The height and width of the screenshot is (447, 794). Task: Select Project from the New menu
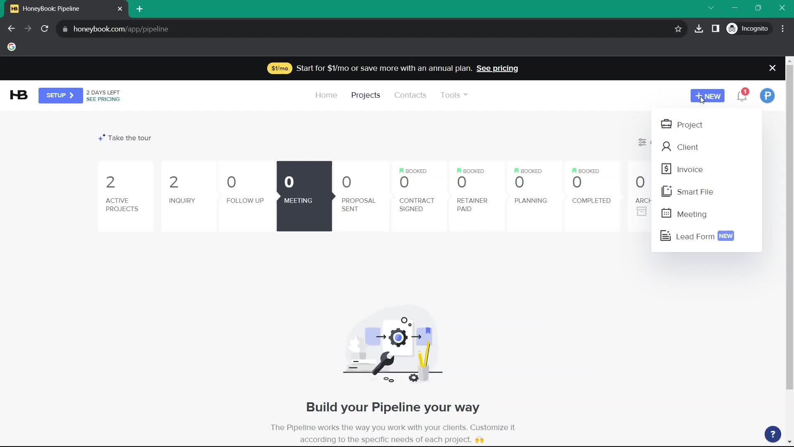click(x=706, y=125)
